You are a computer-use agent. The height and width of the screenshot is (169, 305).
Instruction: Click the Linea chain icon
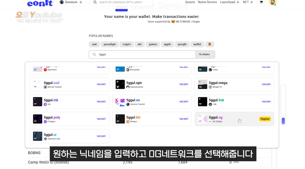click(210, 70)
